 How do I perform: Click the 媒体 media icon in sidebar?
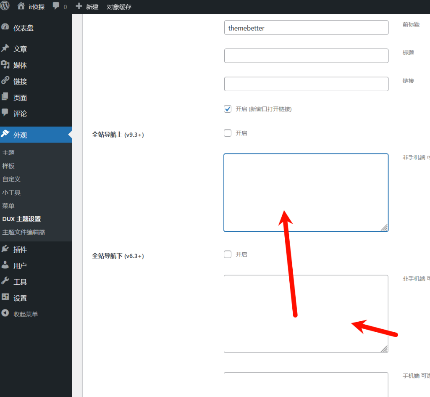click(x=5, y=65)
